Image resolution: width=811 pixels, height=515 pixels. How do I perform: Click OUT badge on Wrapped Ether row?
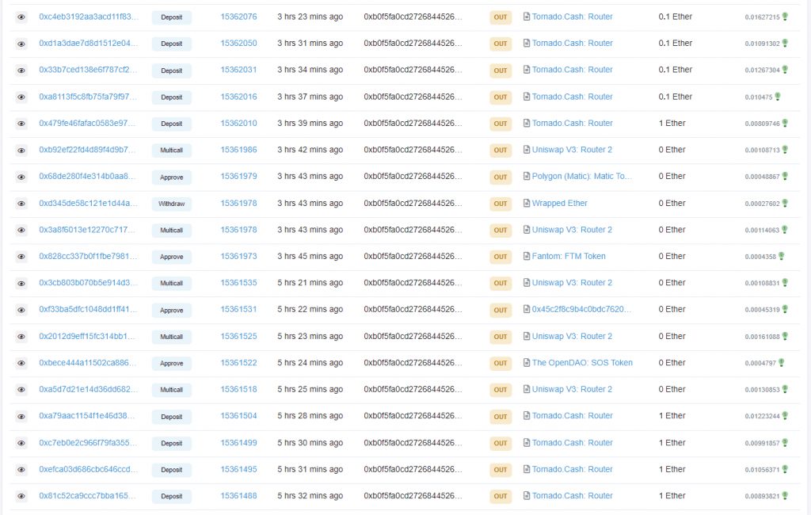coord(501,204)
